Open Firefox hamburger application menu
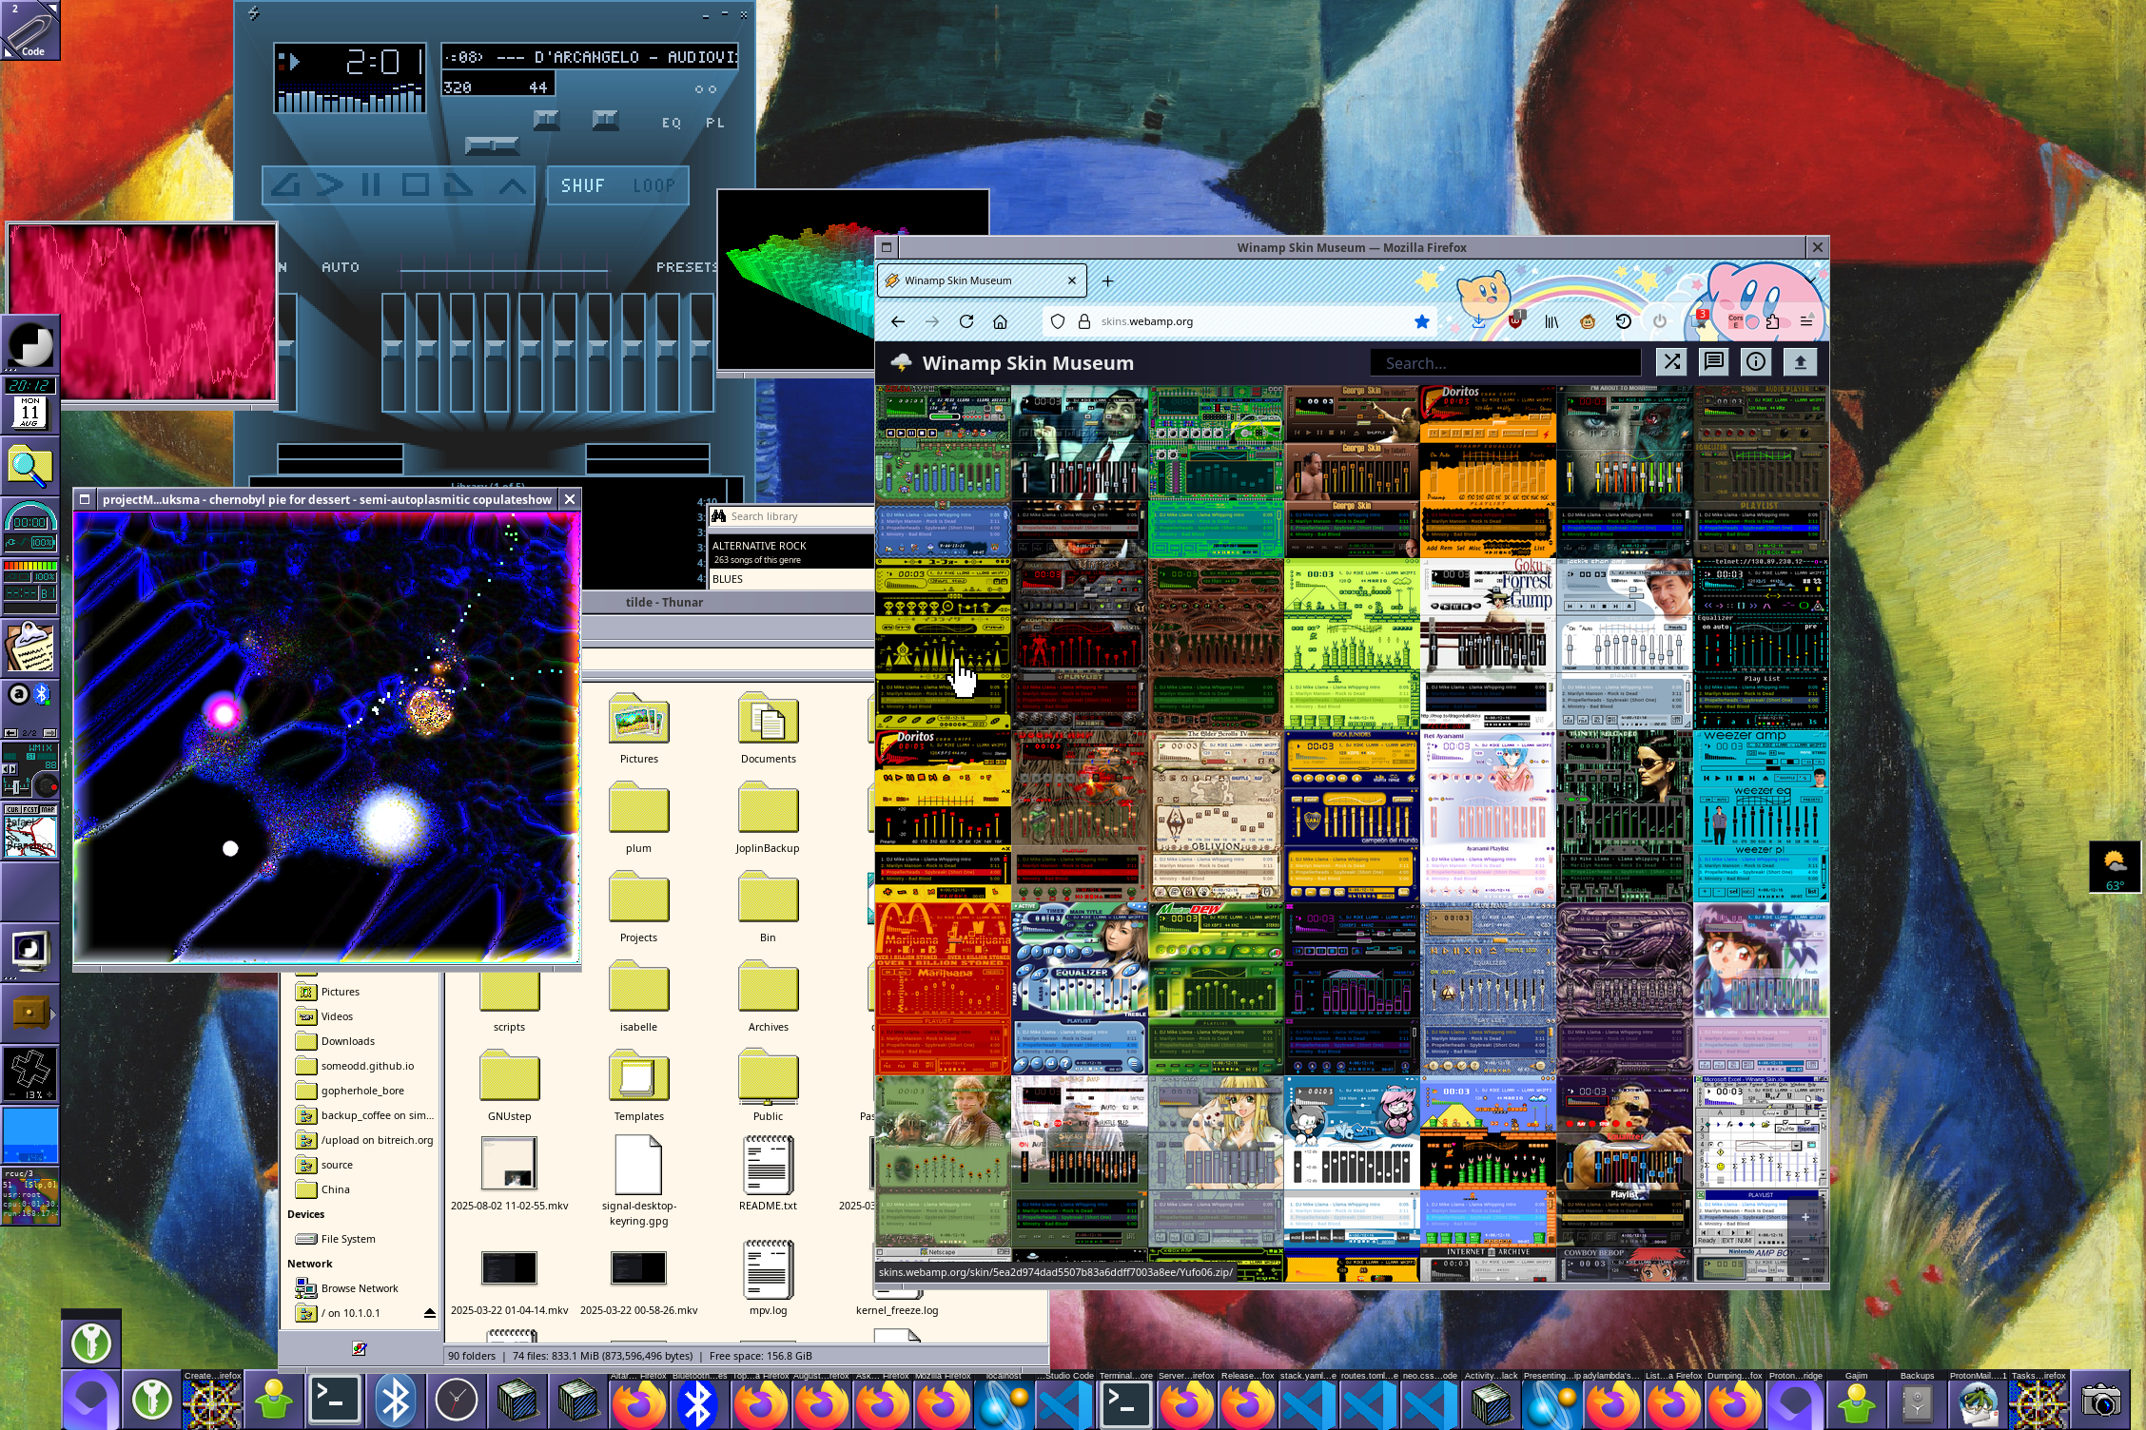 (1805, 321)
